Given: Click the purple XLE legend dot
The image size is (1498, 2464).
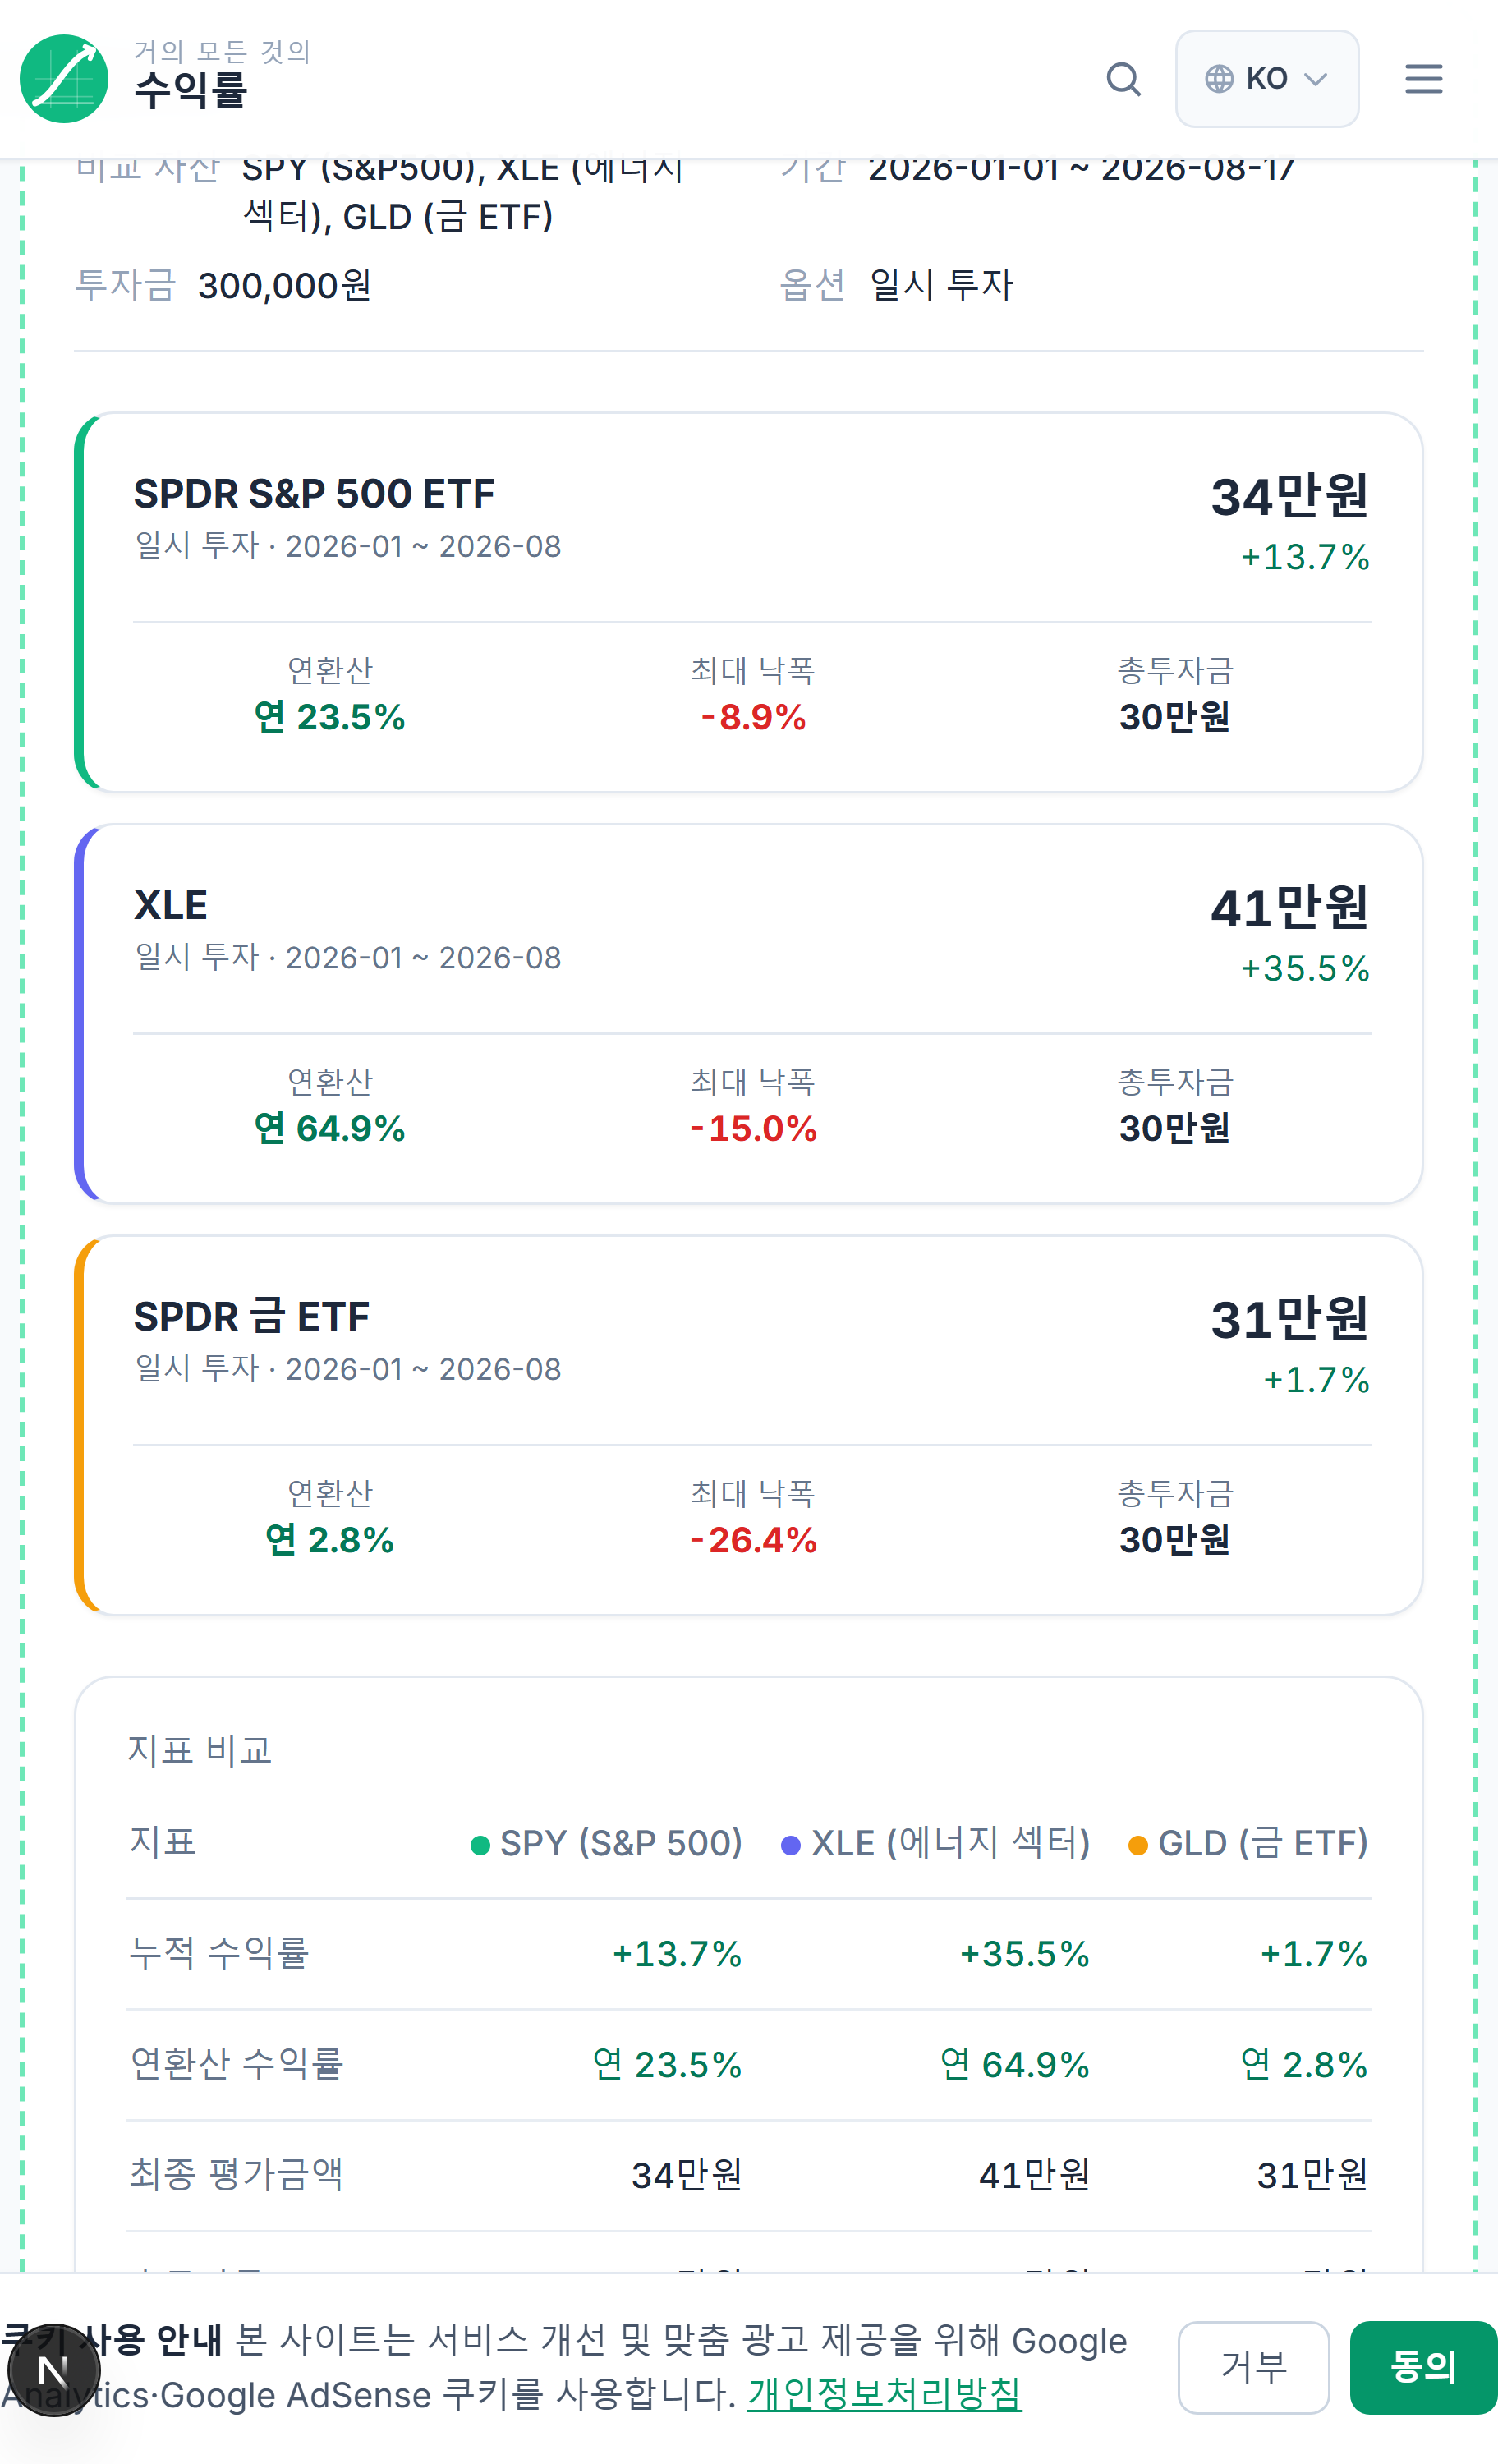Looking at the screenshot, I should click(790, 1845).
